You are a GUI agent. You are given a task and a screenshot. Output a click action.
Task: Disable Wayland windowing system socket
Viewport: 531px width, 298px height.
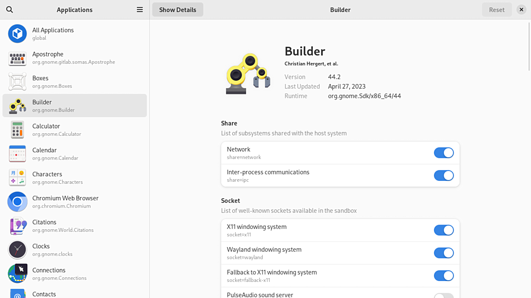coord(443,253)
